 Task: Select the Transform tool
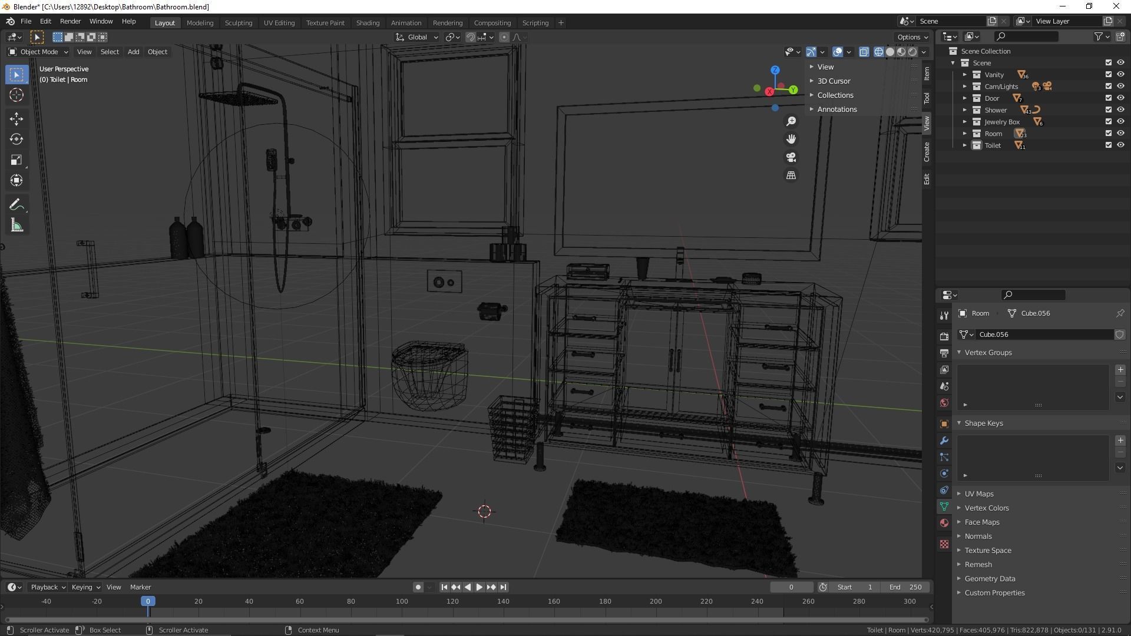pos(16,181)
